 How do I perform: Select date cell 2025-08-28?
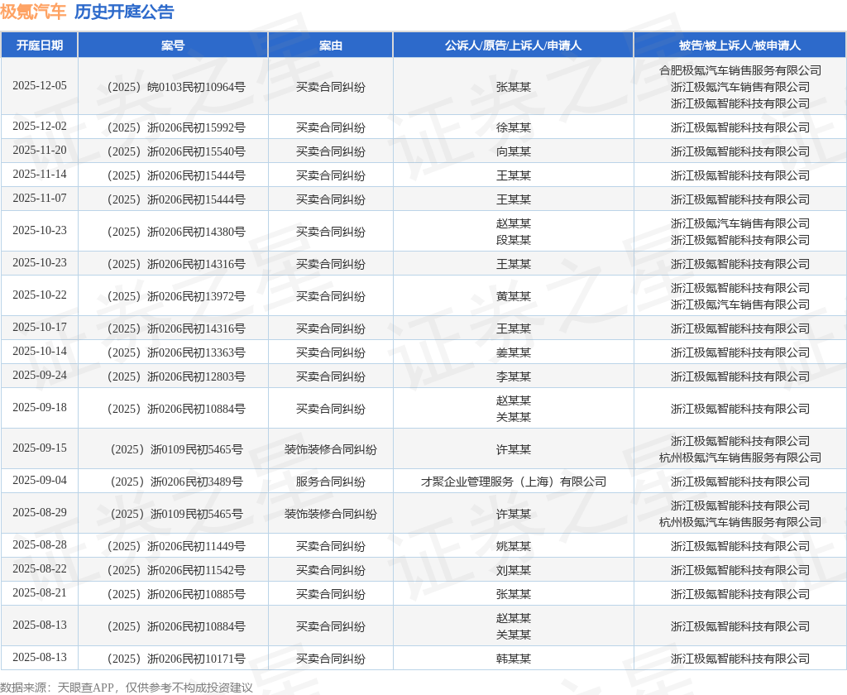40,544
